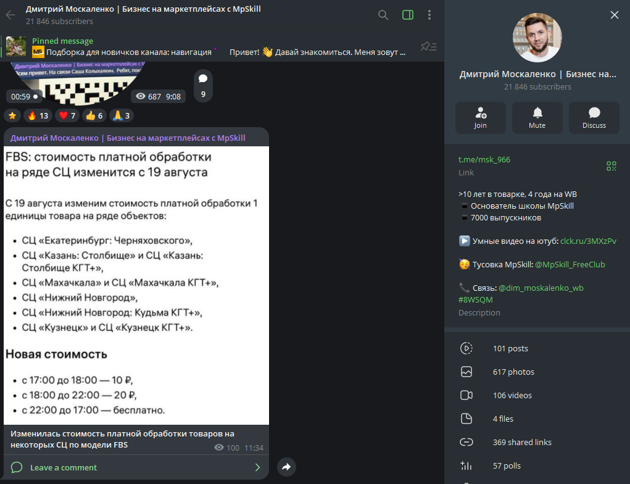
Task: Open t.me/msk_966 channel link
Action: tap(484, 160)
